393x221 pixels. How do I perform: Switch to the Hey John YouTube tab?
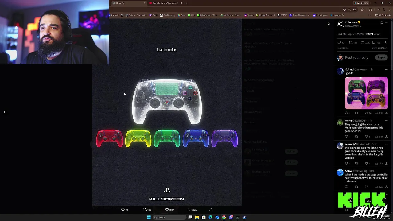coord(165,3)
